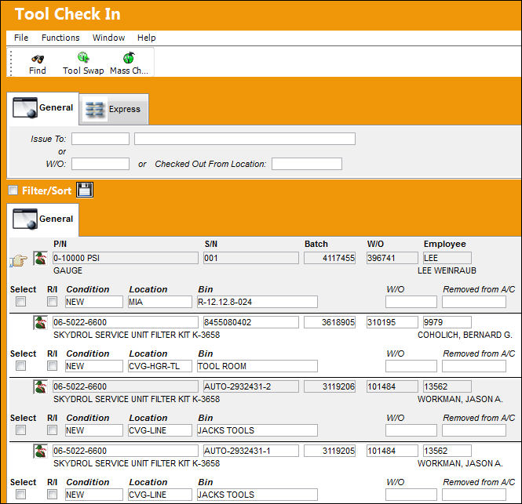522x504 pixels.
Task: Click the toolbar drag handle dots
Action: click(11, 63)
